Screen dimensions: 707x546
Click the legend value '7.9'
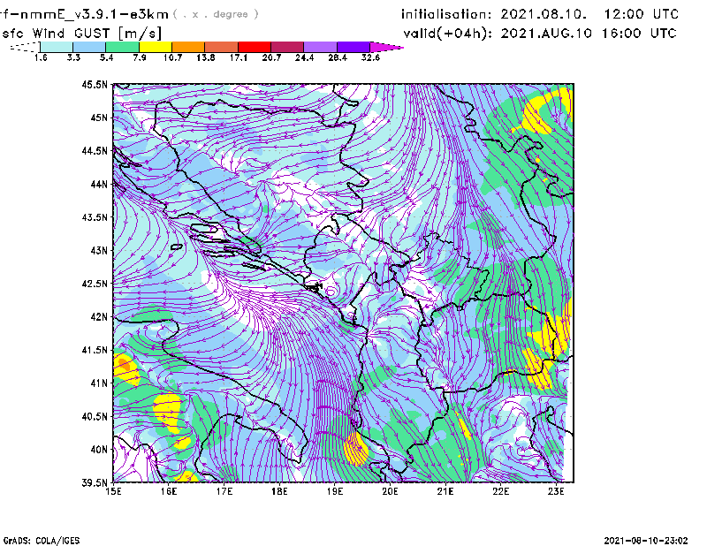(140, 57)
